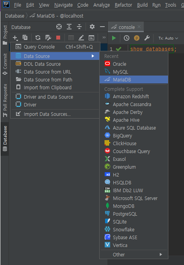Open console settings wrench icon

[147, 38]
